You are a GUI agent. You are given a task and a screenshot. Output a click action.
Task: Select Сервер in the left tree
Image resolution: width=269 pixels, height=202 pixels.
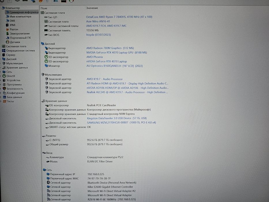[11, 55]
